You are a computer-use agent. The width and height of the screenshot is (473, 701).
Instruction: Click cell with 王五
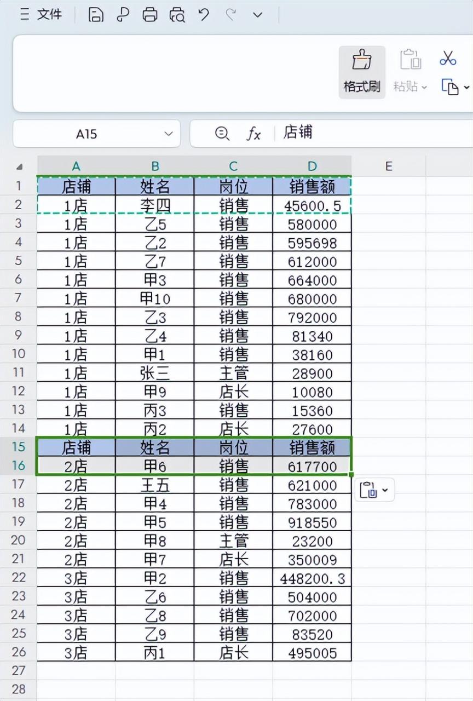click(155, 485)
